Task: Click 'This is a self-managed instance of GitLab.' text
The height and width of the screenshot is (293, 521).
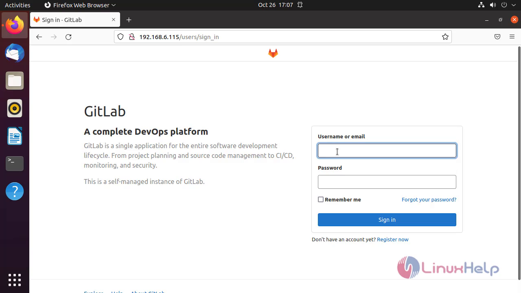Action: point(144,181)
